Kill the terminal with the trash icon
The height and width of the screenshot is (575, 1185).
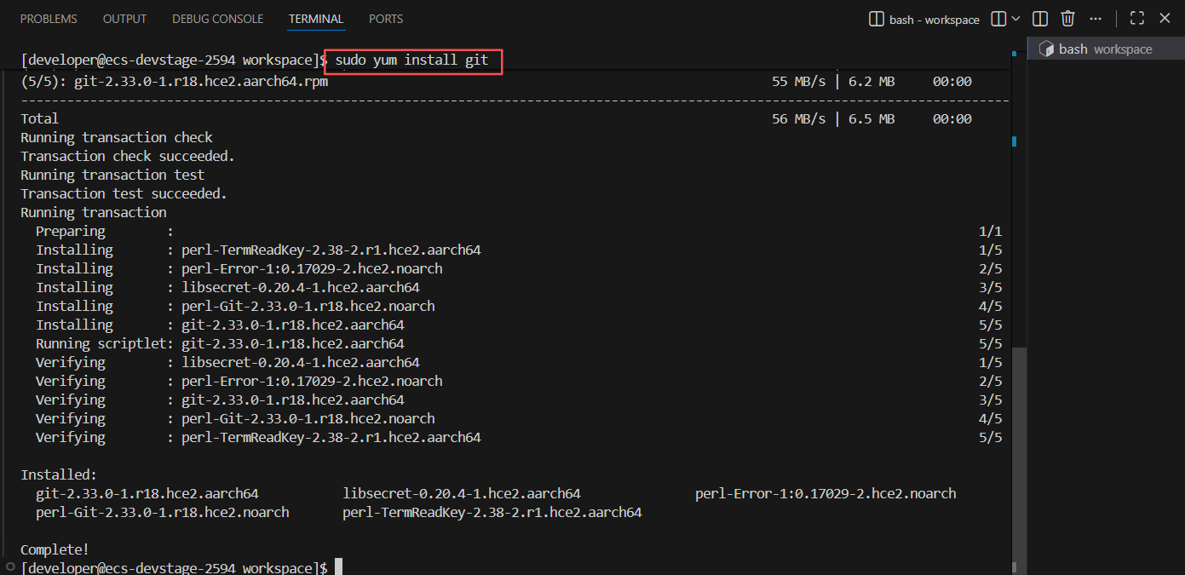pos(1068,19)
